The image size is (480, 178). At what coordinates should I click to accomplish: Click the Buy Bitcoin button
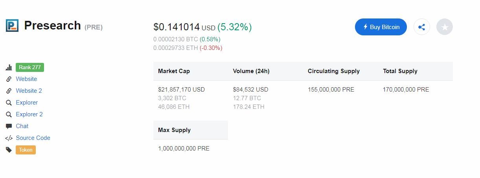click(x=381, y=27)
